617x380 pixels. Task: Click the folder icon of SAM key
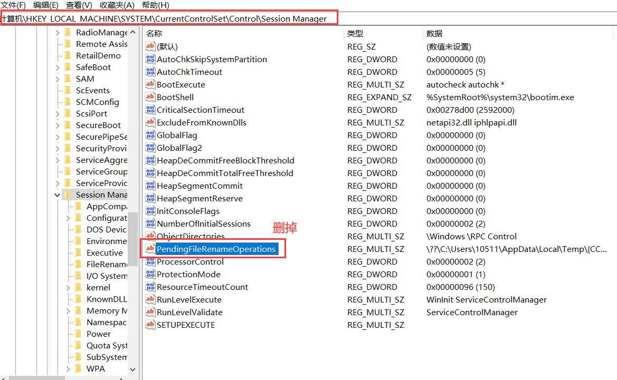click(x=68, y=79)
